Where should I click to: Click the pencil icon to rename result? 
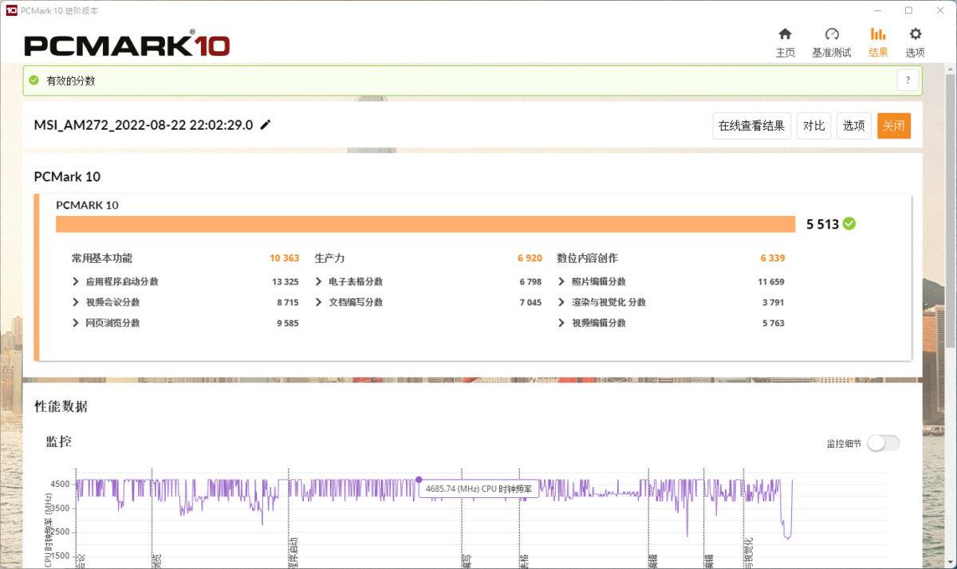click(266, 124)
